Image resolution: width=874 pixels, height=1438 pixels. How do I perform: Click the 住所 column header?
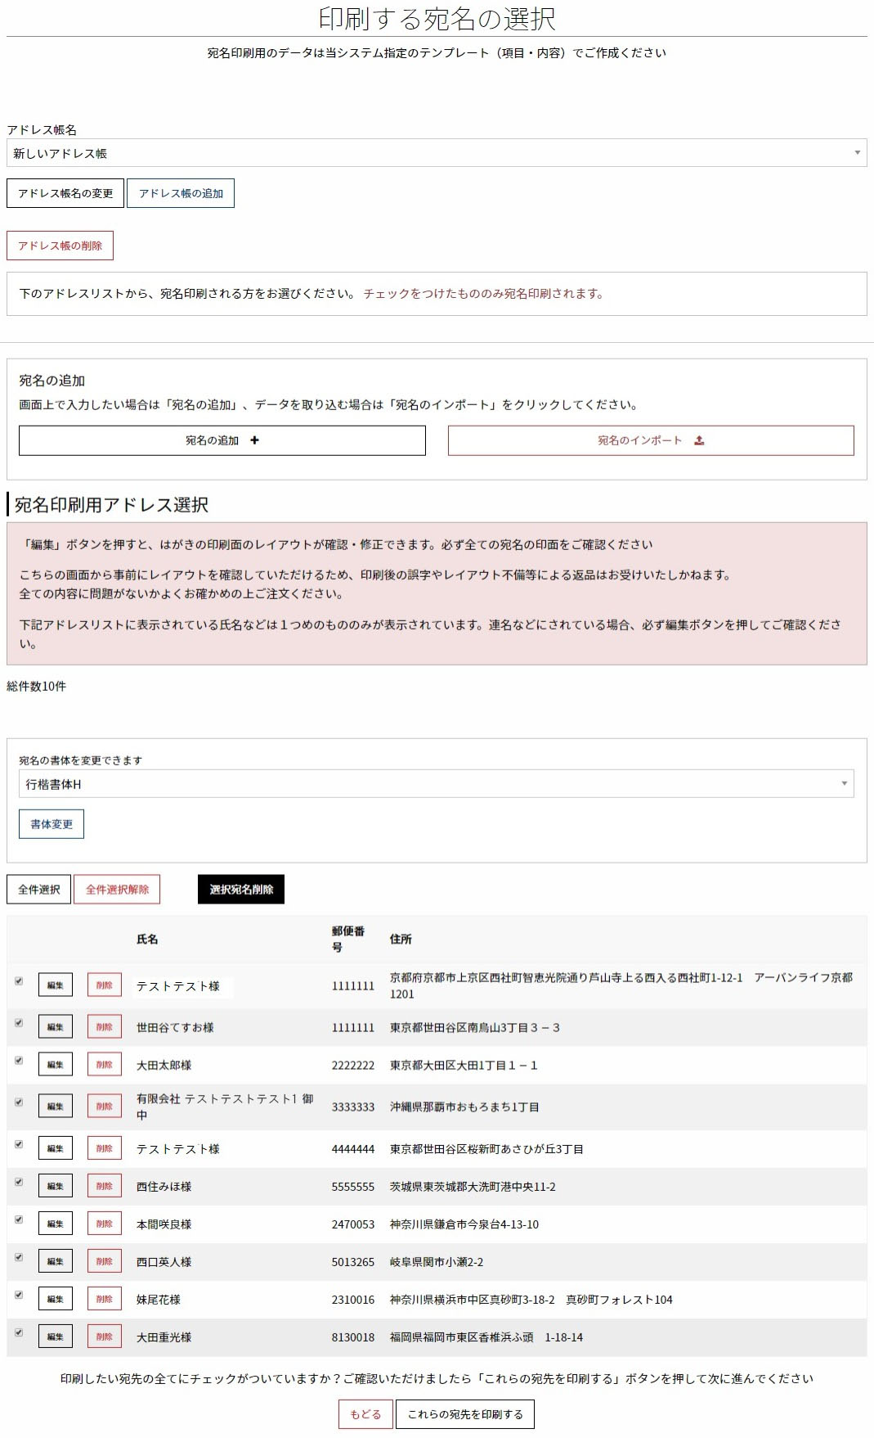tap(401, 939)
